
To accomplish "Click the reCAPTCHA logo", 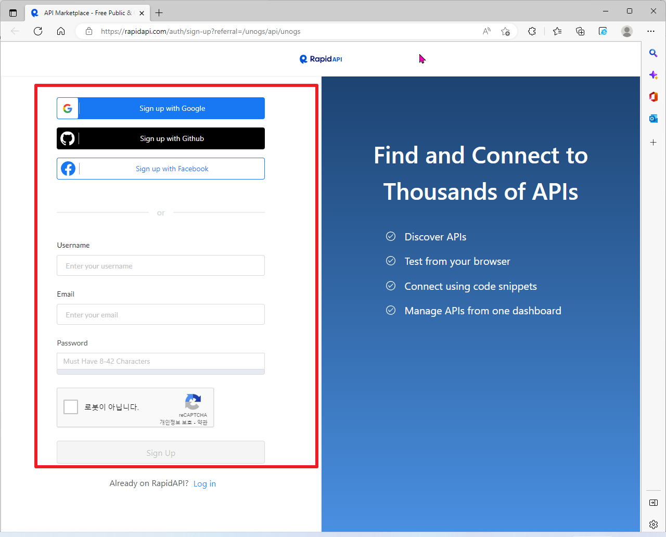I will pyautogui.click(x=193, y=402).
